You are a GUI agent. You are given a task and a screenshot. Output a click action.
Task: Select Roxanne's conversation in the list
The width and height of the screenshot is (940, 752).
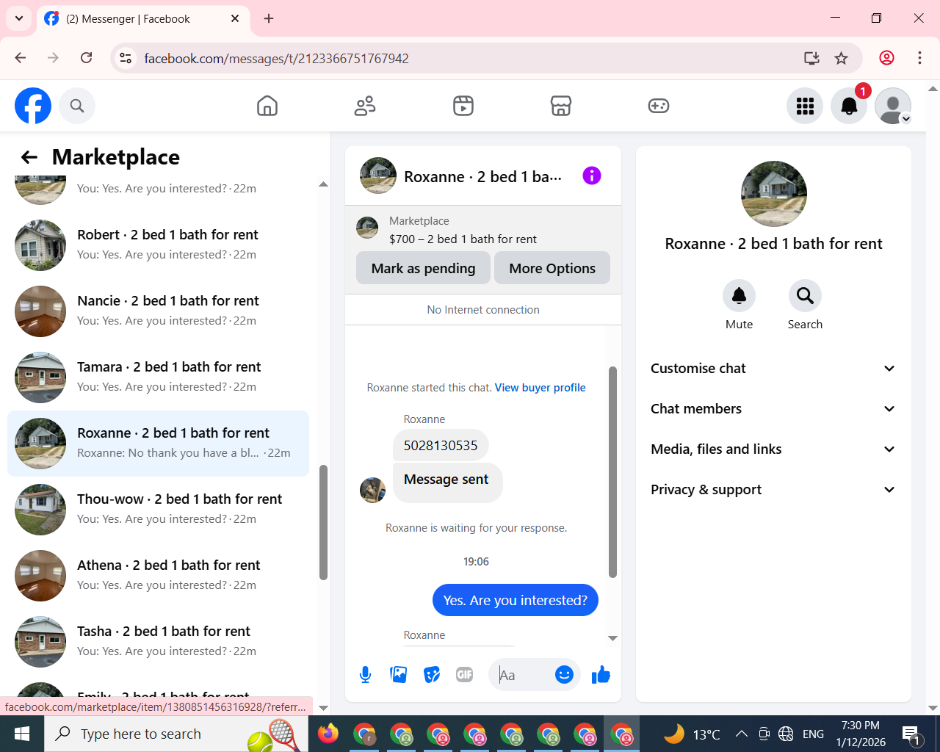tap(158, 444)
